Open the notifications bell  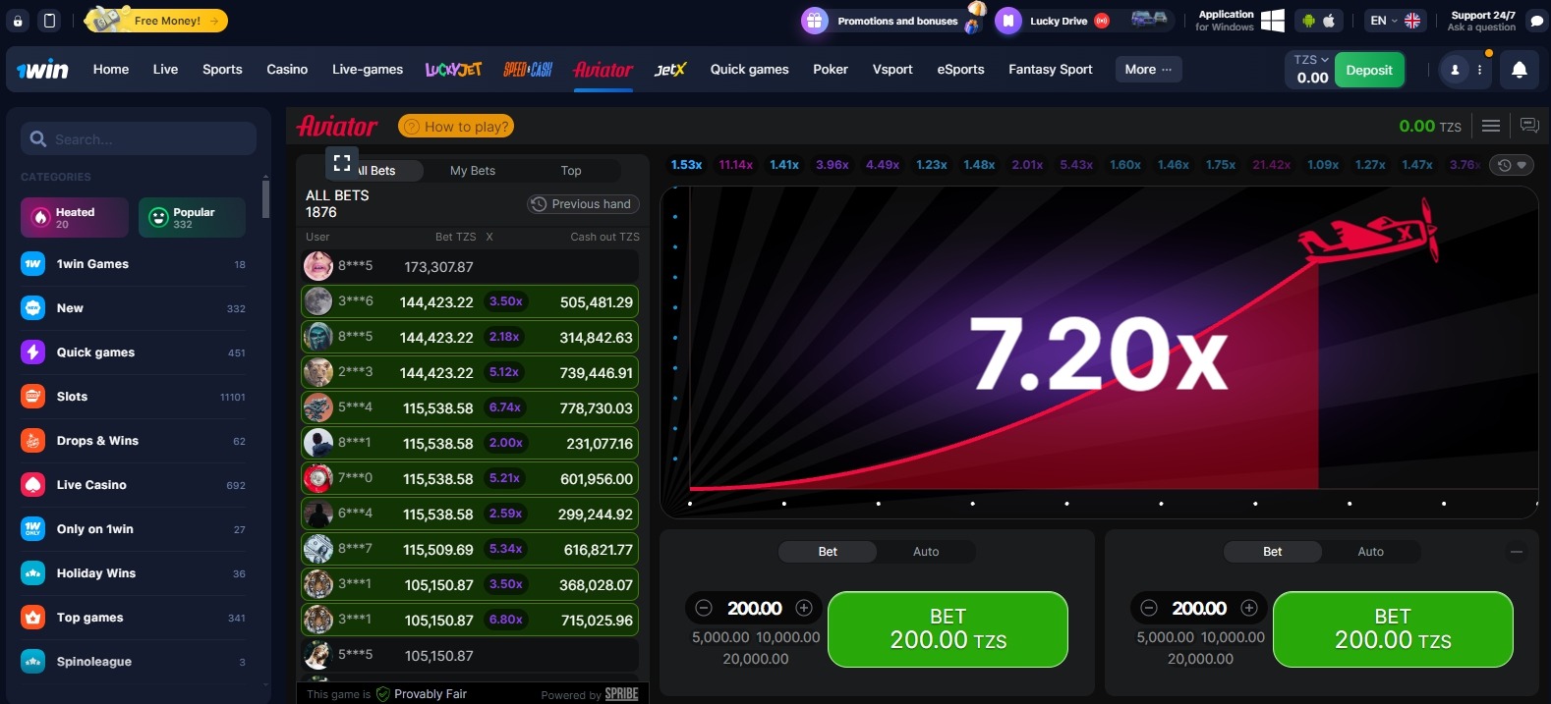point(1519,70)
